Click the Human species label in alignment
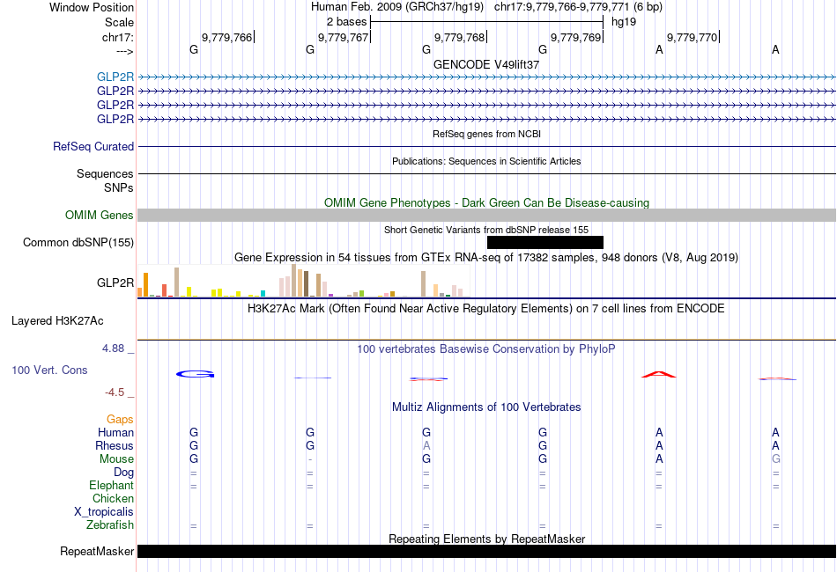 pyautogui.click(x=115, y=432)
